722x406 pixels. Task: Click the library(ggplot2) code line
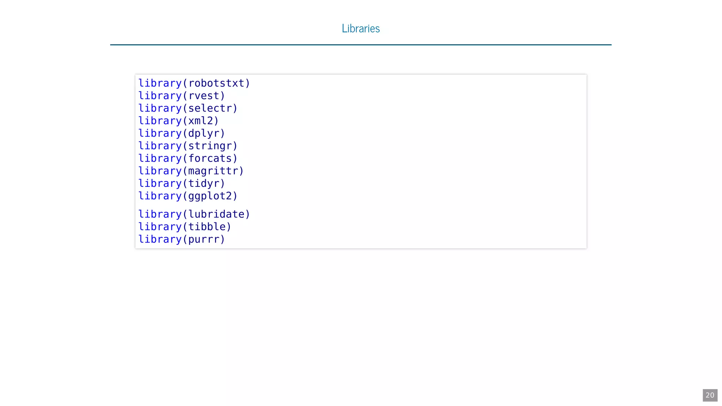tap(188, 196)
